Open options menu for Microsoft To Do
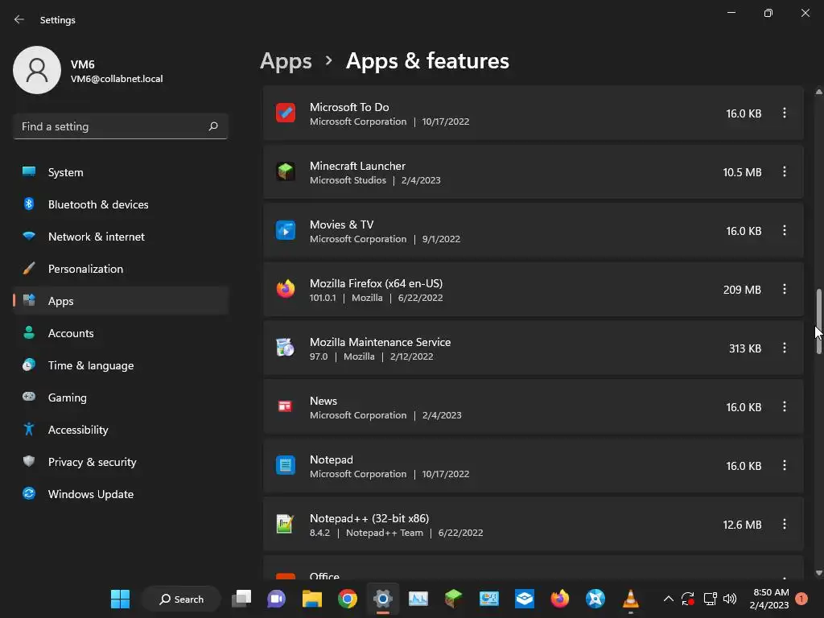 (784, 113)
